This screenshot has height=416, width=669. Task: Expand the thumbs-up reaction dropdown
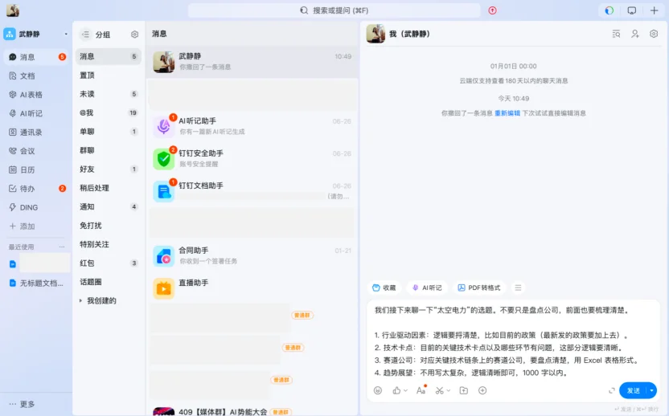click(x=406, y=390)
